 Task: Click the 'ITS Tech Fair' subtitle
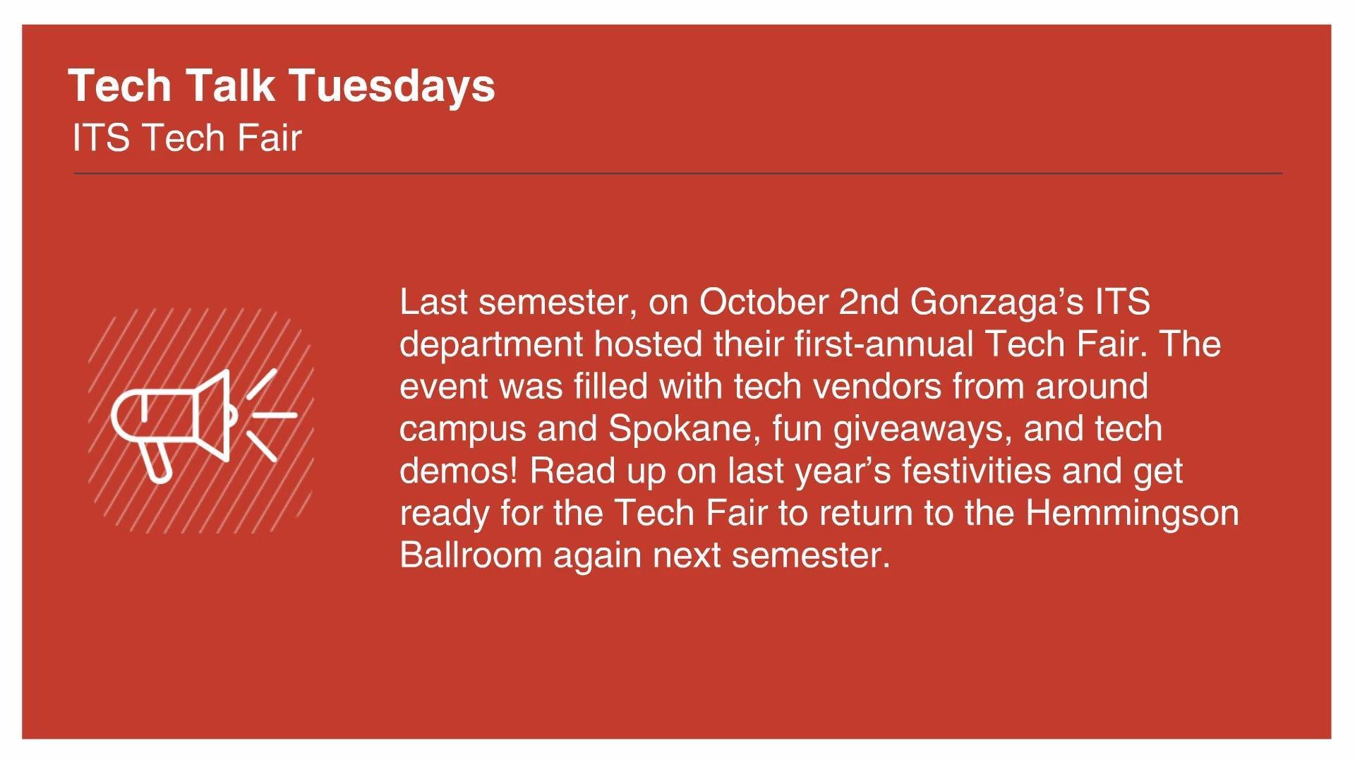pos(187,138)
